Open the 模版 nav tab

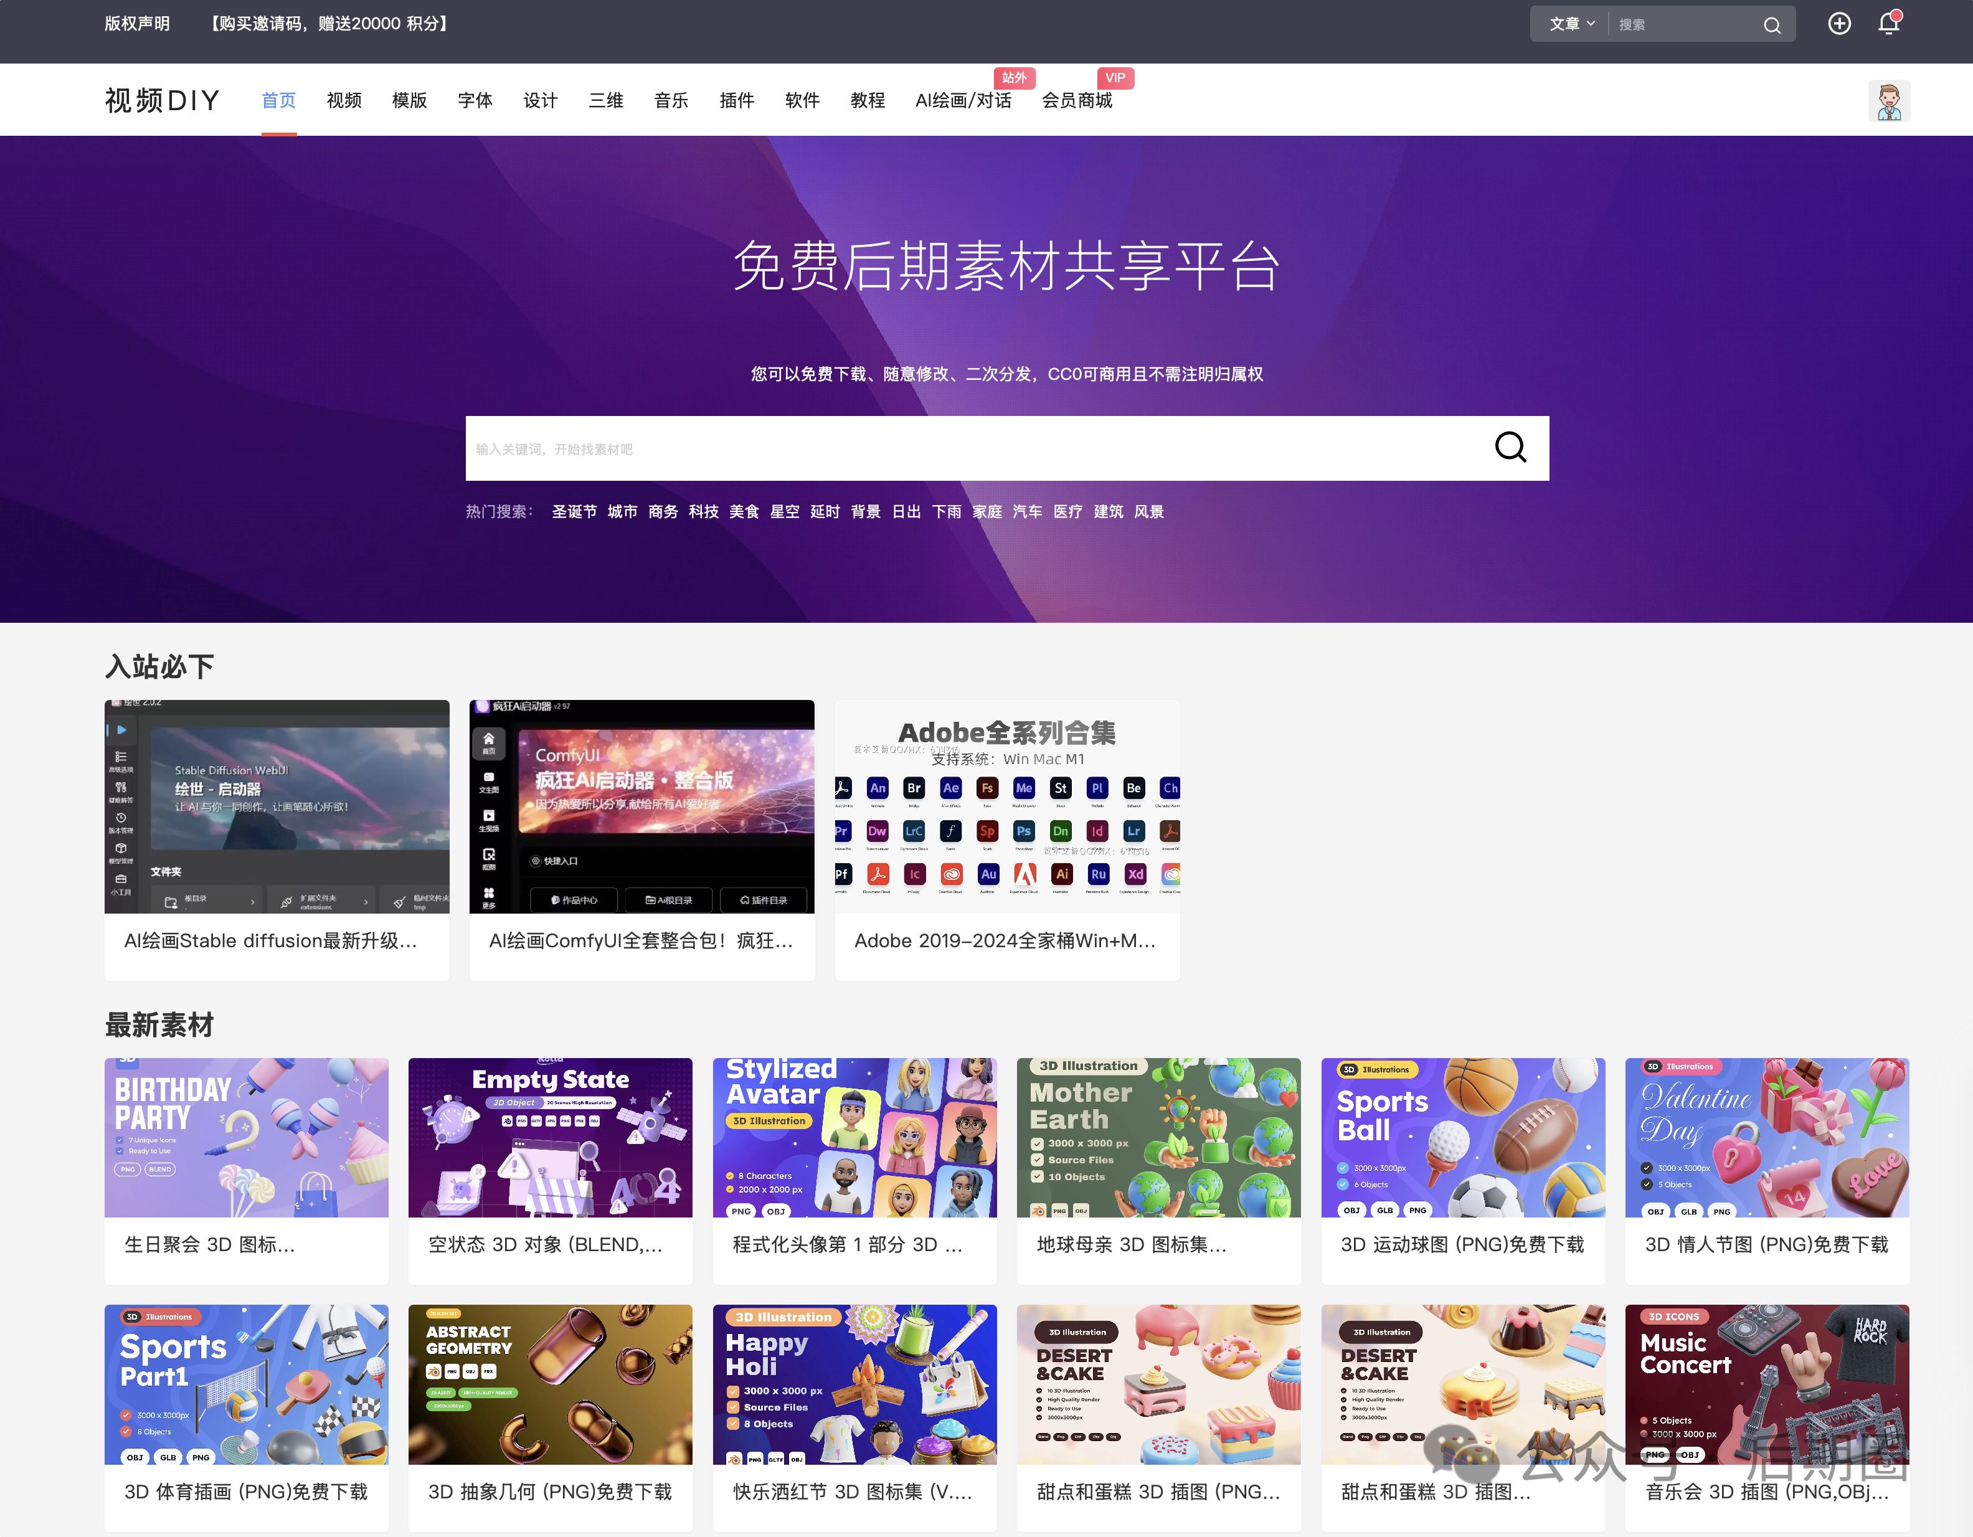409,100
